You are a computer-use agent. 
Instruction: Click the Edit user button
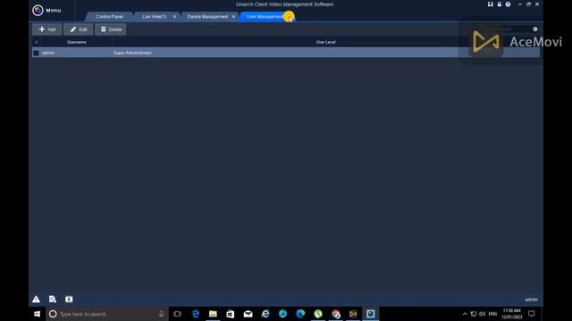point(79,29)
